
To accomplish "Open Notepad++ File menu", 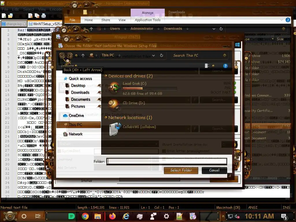I will tap(5, 9).
